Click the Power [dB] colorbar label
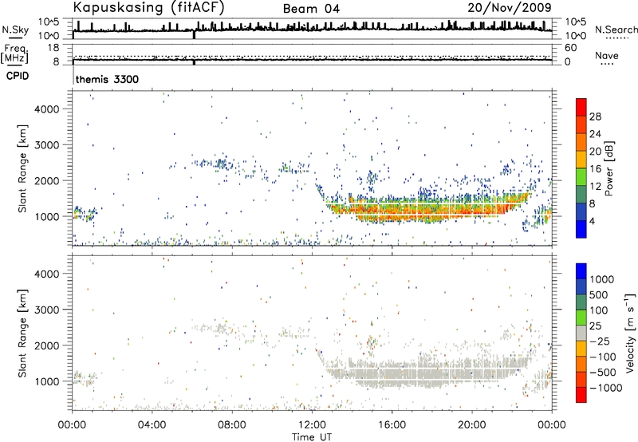This screenshot has height=442, width=638. click(x=609, y=168)
